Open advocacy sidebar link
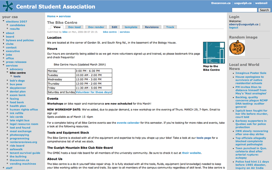 [16, 69]
